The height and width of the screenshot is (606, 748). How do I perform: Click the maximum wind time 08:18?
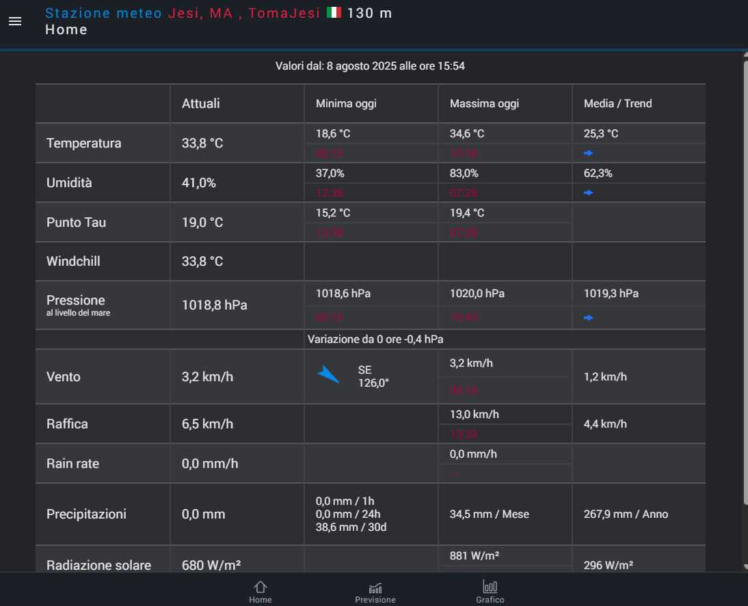click(x=463, y=391)
